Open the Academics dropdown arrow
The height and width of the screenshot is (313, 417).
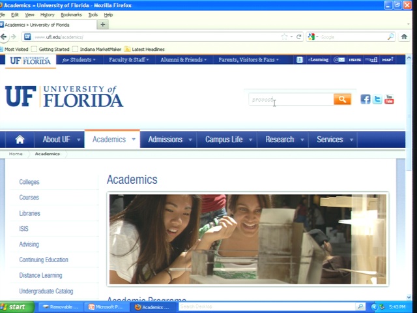pyautogui.click(x=134, y=139)
